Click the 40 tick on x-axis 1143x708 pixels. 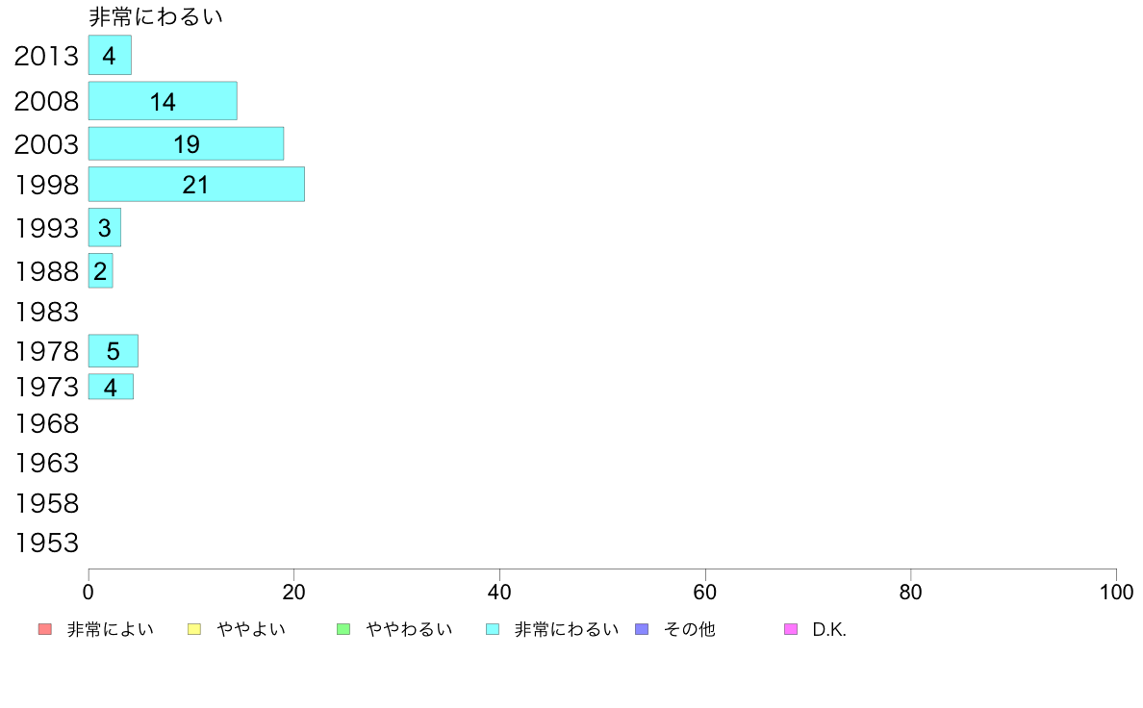tap(499, 592)
